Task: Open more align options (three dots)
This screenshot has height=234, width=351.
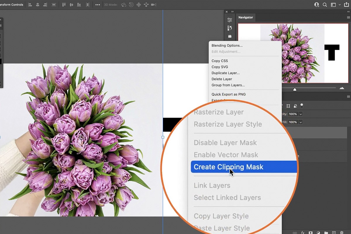Action: pos(98,5)
